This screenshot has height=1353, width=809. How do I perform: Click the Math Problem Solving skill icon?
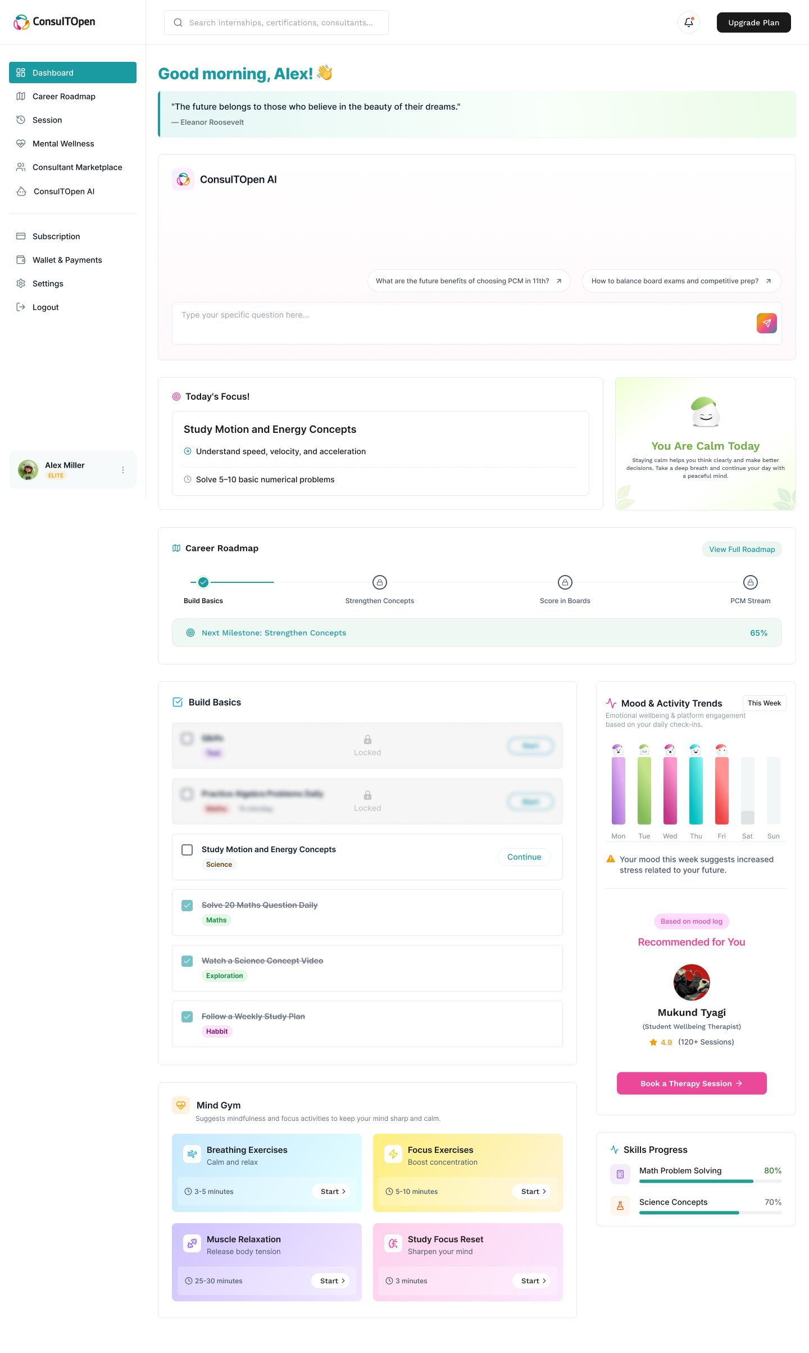click(620, 1174)
